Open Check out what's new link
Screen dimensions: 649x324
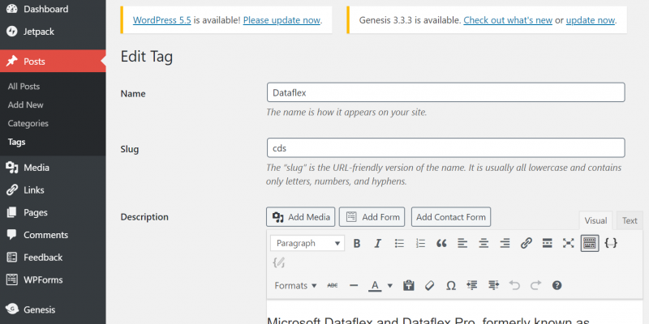[508, 19]
